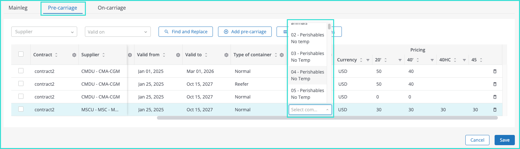Click gear icon next to Valid to column
This screenshot has height=149, width=520.
coord(226,55)
